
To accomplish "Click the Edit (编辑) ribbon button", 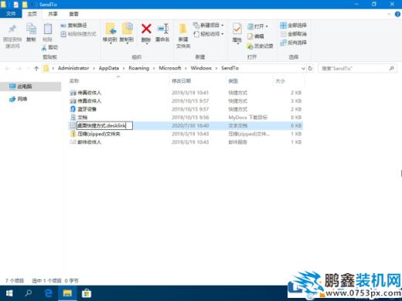I will click(256, 36).
